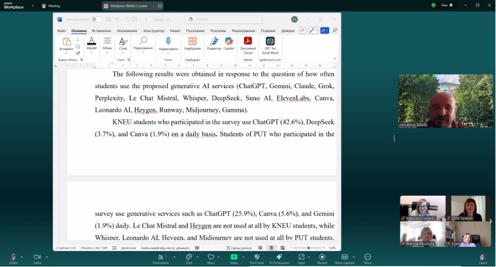Click the Redo arrow in Word title bar
The width and height of the screenshot is (496, 267).
pyautogui.click(x=128, y=19)
